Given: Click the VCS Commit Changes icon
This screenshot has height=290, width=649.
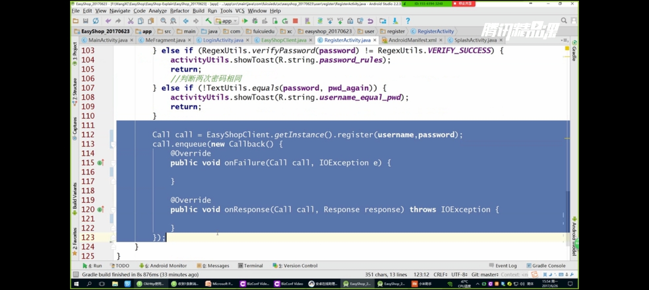Looking at the screenshot, I should point(340,21).
